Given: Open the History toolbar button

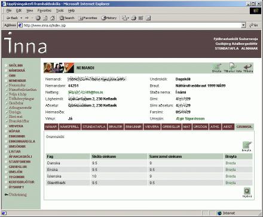Looking at the screenshot, I should pyautogui.click(x=109, y=18).
